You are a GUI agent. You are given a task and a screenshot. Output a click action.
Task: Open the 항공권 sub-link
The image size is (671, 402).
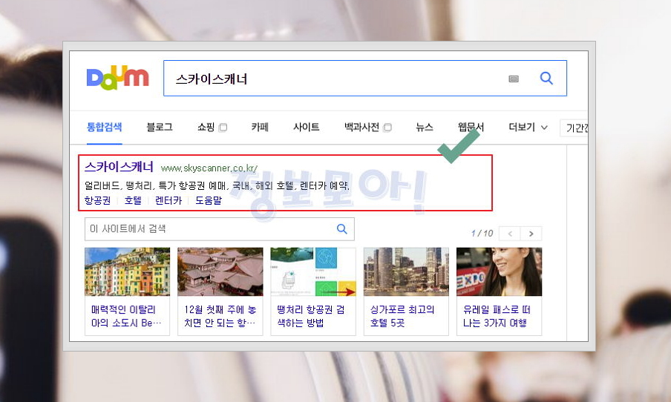point(97,200)
